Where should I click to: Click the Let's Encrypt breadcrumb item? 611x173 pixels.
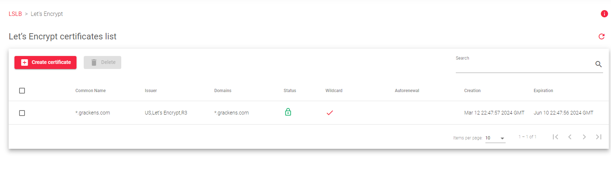[x=47, y=14]
